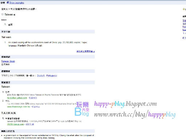Open the Show examples link

[17, 3]
